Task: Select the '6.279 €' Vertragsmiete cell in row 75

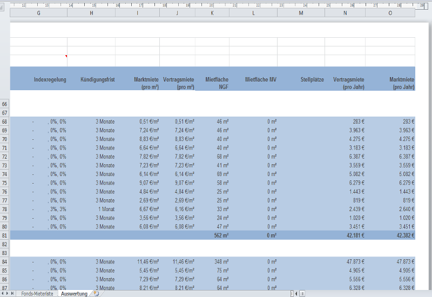Action: [x=345, y=183]
